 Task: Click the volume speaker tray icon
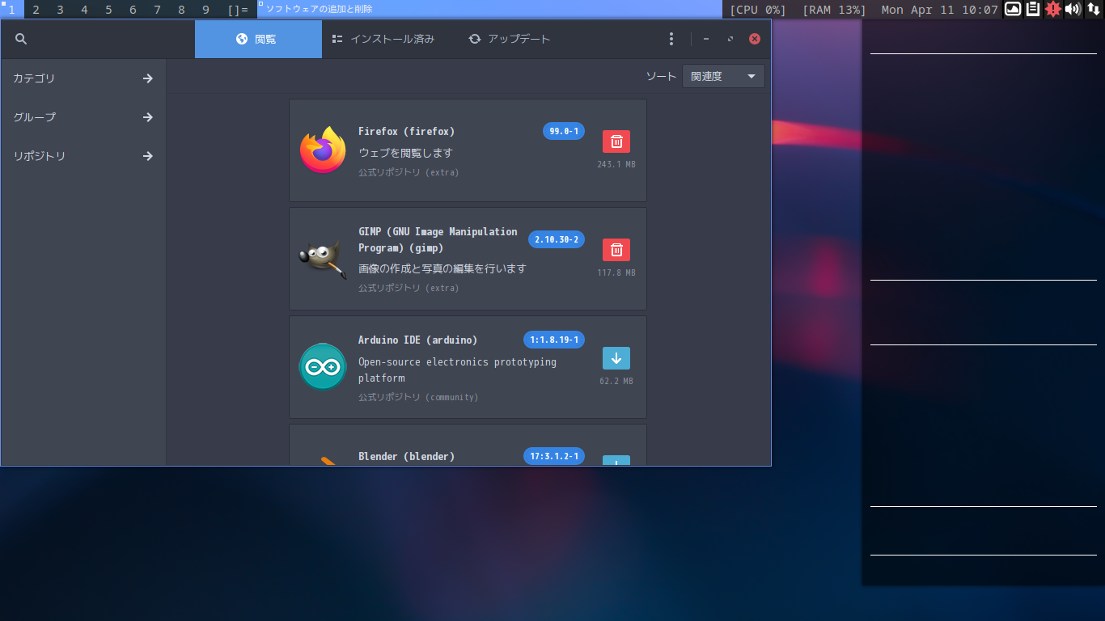click(x=1073, y=9)
